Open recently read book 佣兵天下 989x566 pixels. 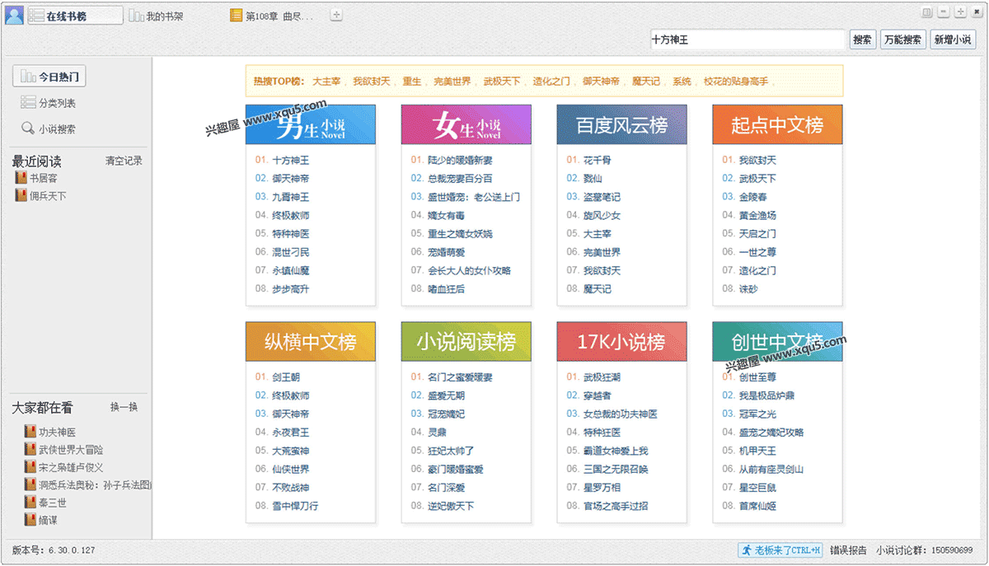[41, 196]
